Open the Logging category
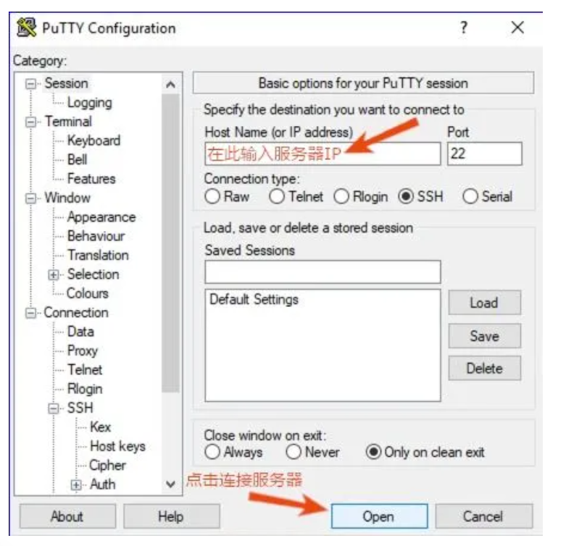 click(x=90, y=103)
